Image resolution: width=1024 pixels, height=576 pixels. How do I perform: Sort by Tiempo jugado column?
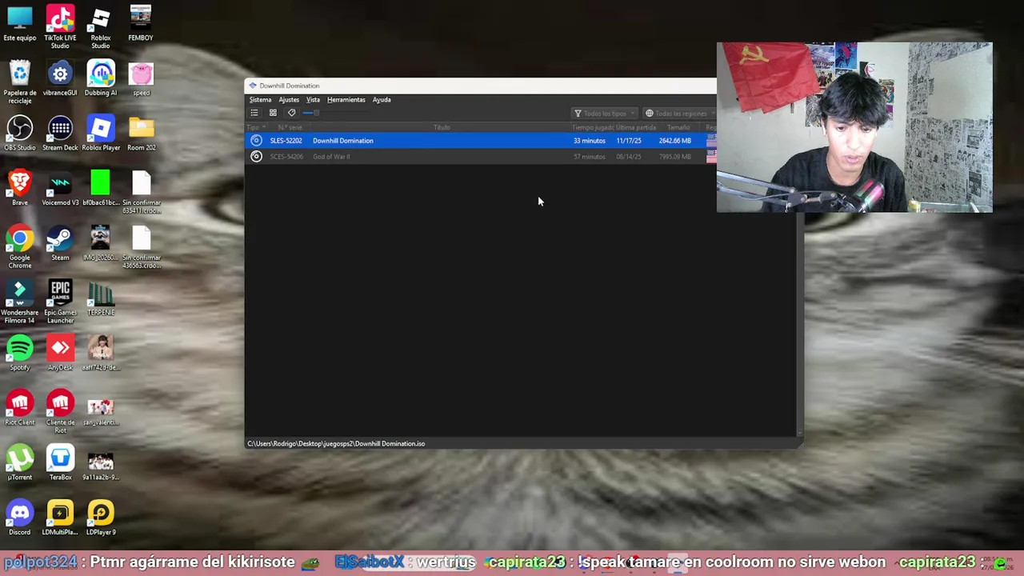pyautogui.click(x=593, y=127)
